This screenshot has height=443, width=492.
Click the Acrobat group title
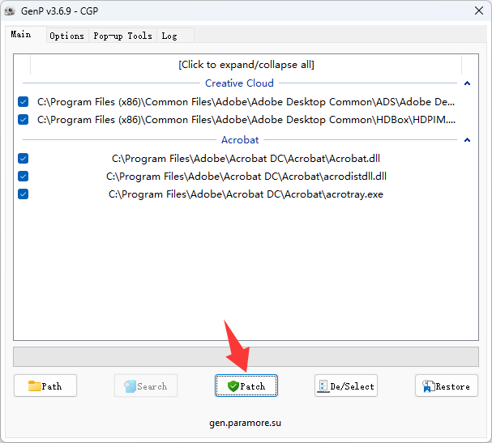click(x=240, y=140)
